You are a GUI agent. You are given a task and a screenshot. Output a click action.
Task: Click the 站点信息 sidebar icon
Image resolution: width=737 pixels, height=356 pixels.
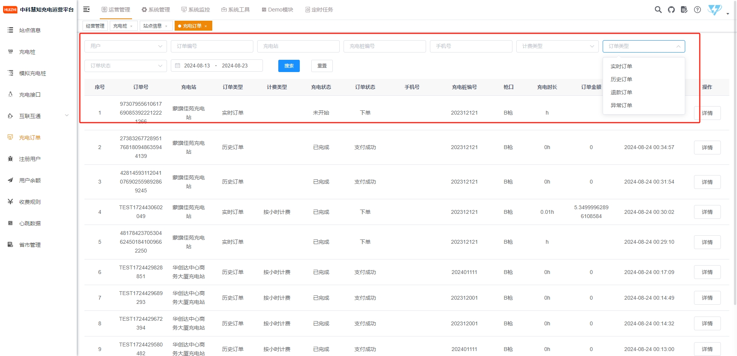tap(10, 30)
